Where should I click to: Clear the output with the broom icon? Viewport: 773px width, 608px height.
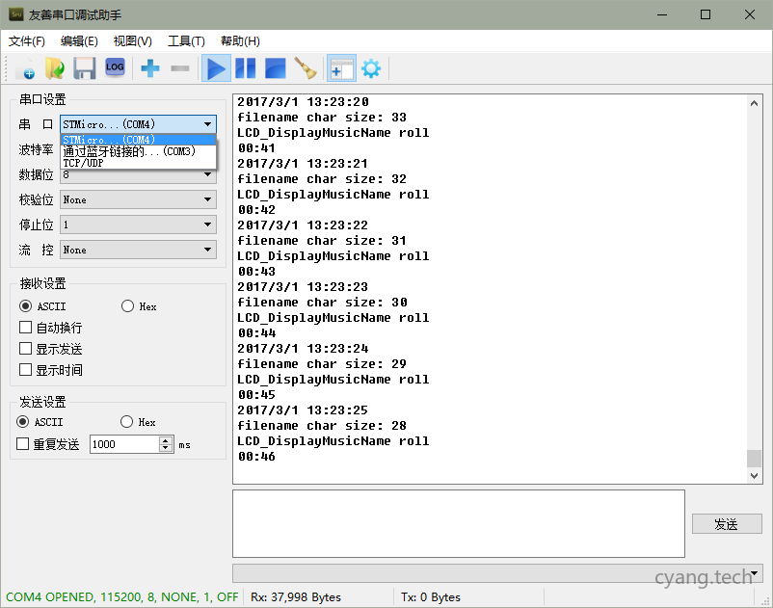306,68
